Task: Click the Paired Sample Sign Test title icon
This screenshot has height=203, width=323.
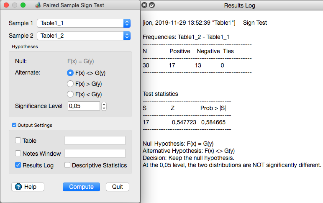Action: 38,5
